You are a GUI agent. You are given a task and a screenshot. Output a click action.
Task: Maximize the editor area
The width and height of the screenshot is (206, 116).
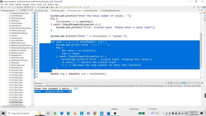pyautogui.click(x=202, y=10)
